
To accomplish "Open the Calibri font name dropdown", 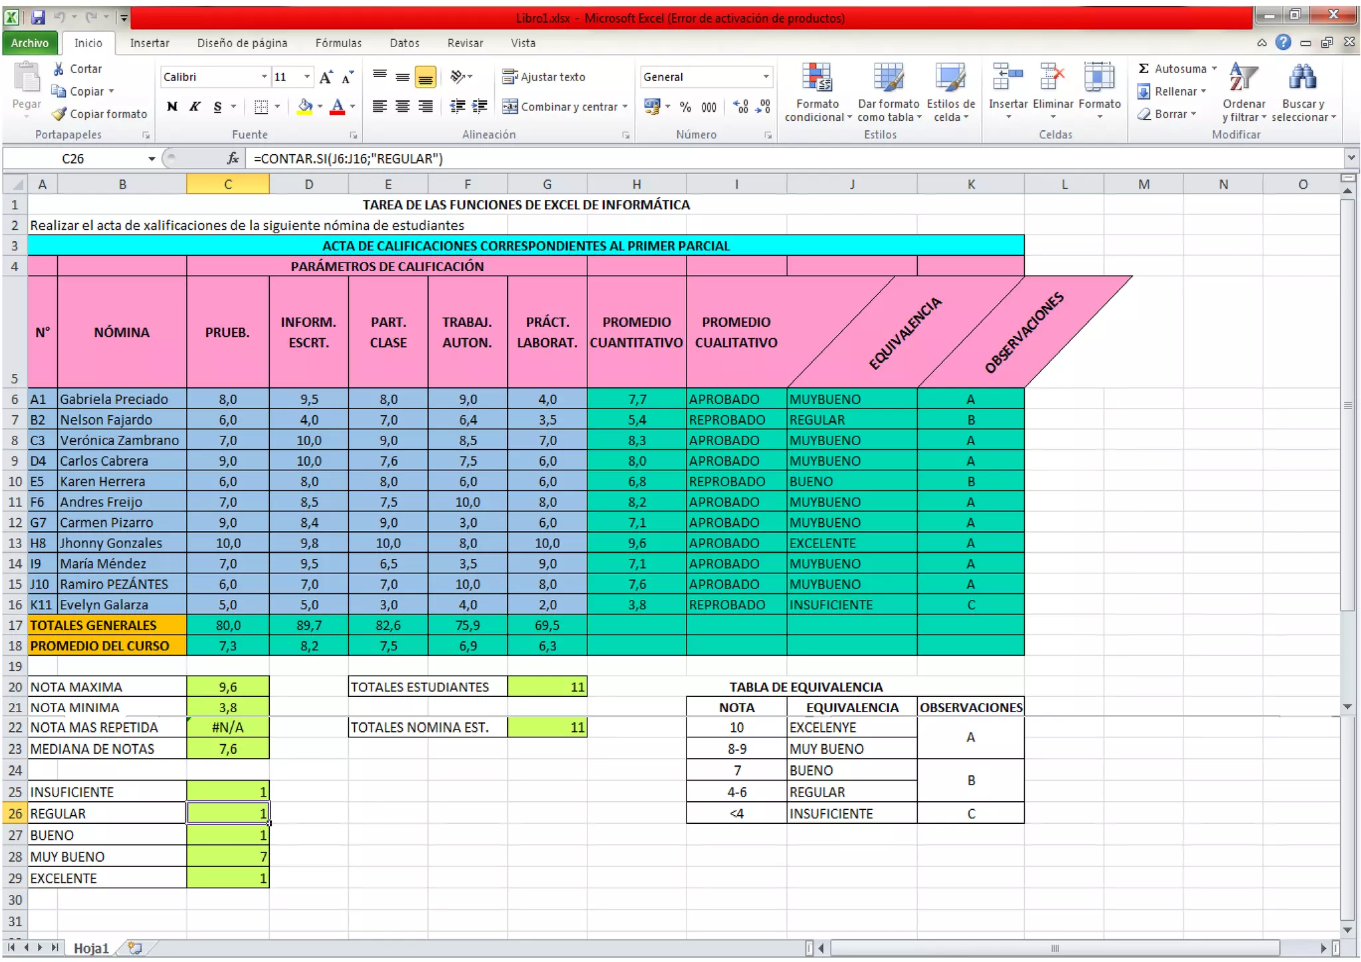I will point(264,77).
